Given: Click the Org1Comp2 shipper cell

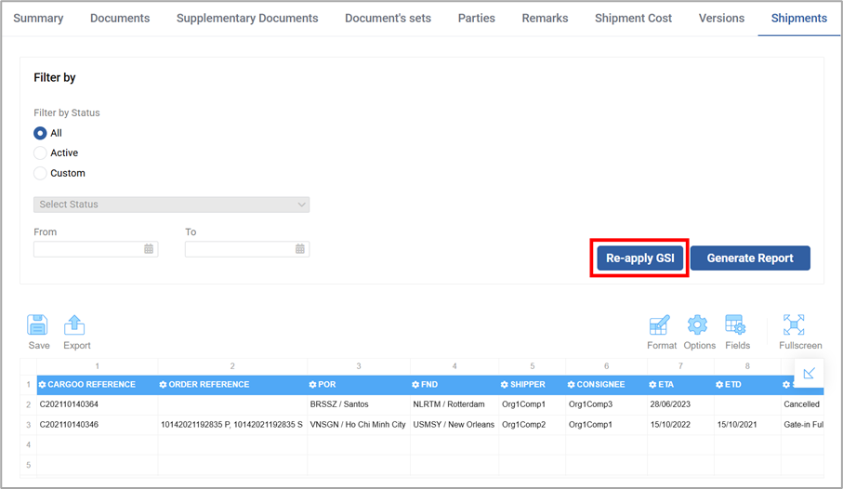Looking at the screenshot, I should coord(533,425).
